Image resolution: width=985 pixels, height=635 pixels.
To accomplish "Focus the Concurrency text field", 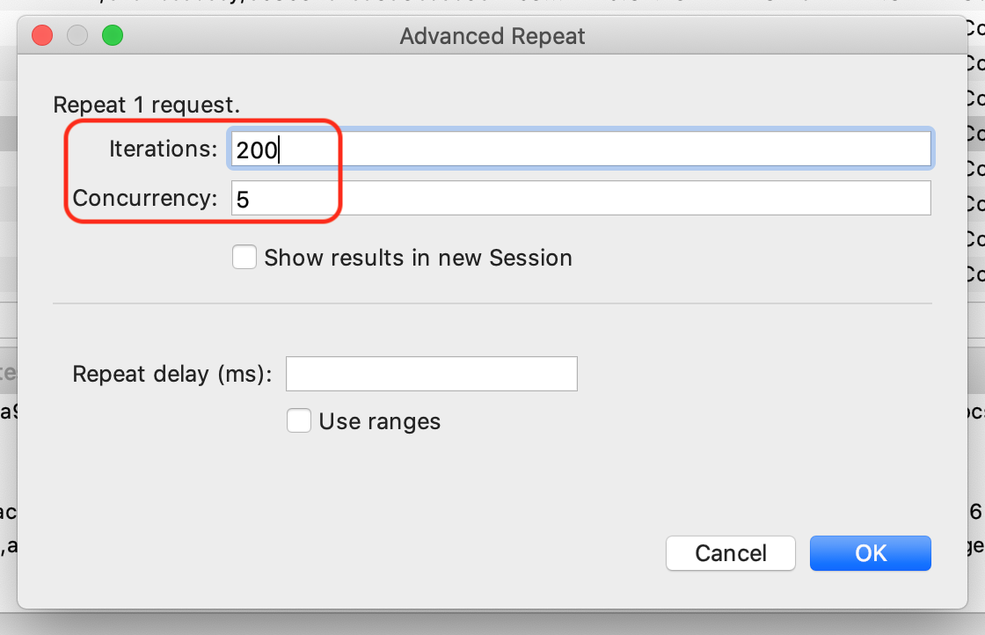I will tap(580, 199).
